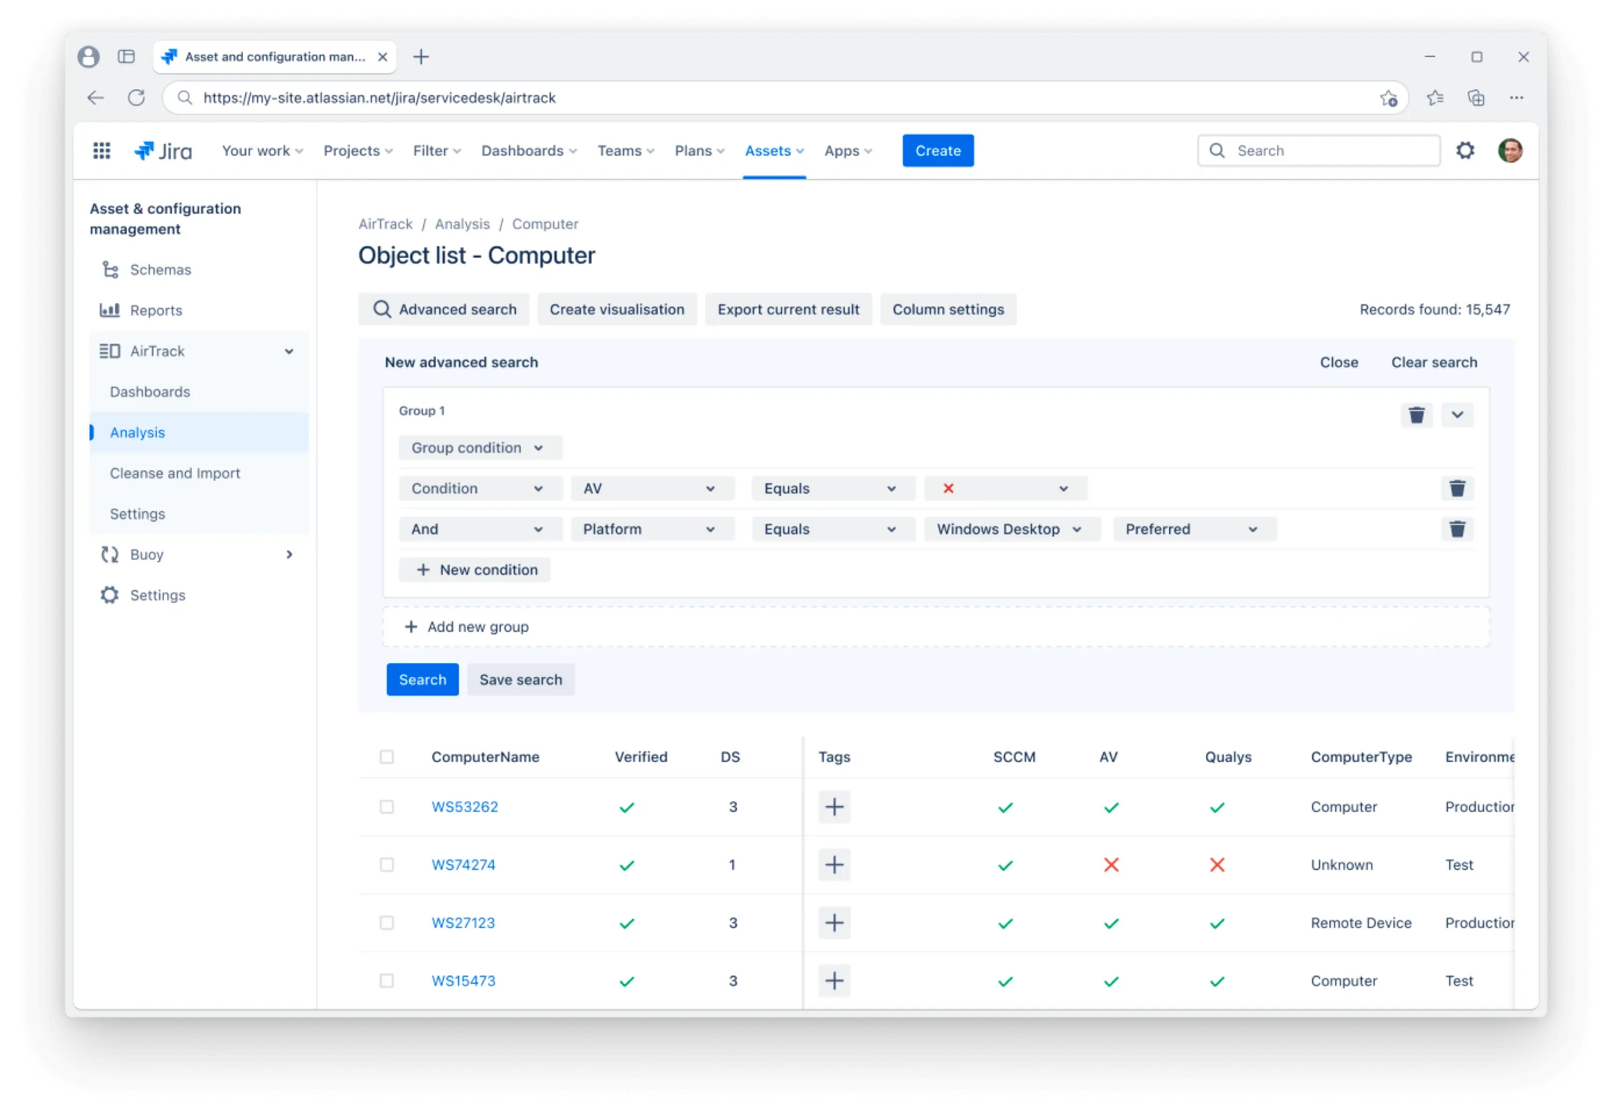The height and width of the screenshot is (1115, 1613).
Task: Click your profile avatar
Action: 1510,149
